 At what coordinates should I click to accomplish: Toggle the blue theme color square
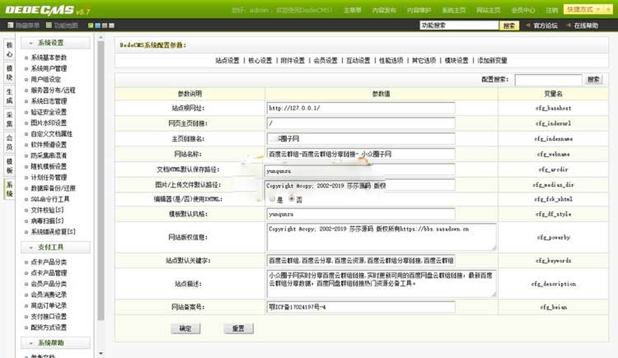pos(98,25)
